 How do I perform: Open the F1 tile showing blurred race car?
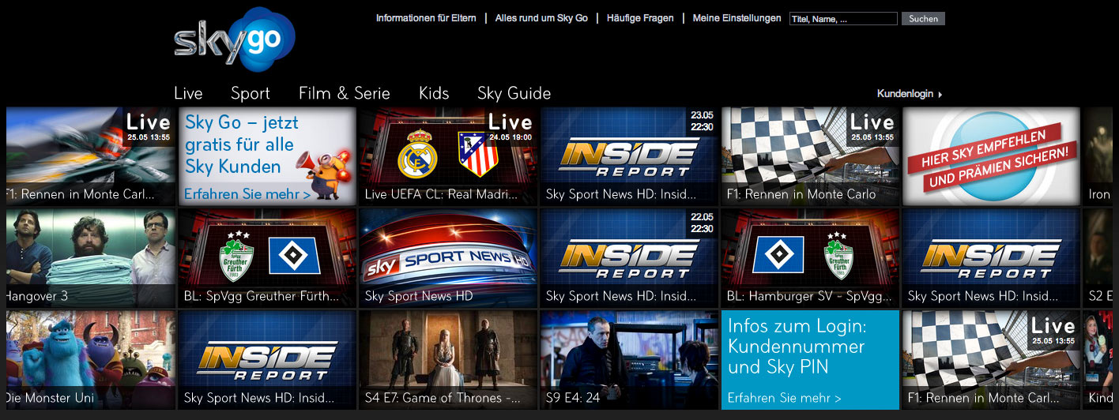[x=91, y=156]
